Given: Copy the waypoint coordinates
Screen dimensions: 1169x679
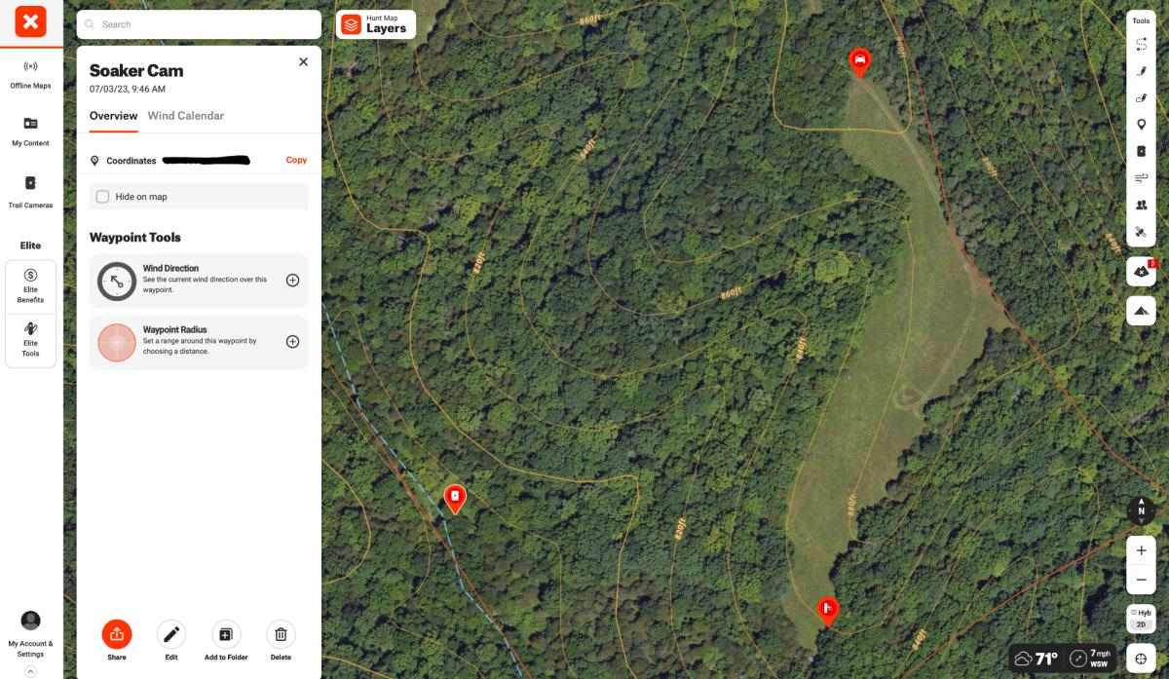Looking at the screenshot, I should pyautogui.click(x=296, y=160).
